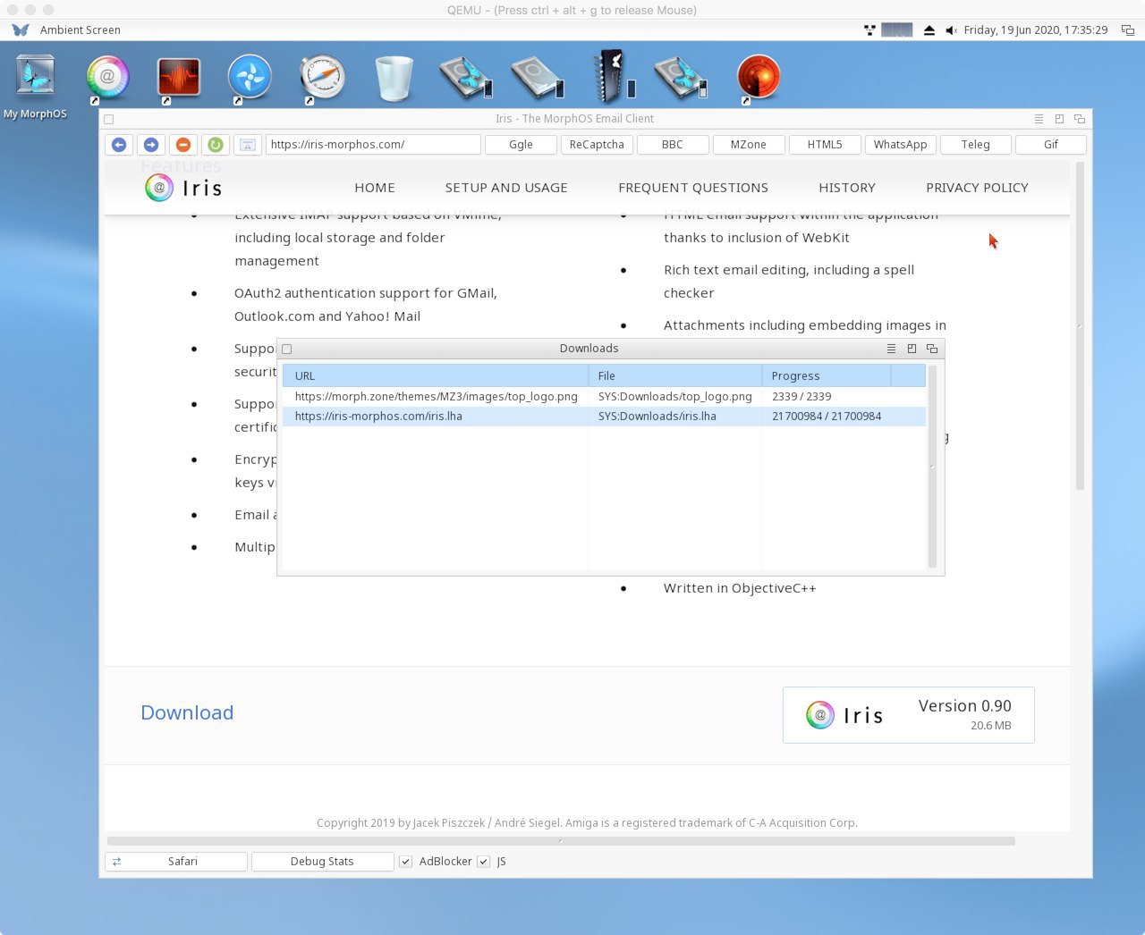Open FREQUENT QUESTIONS in site navigation

click(x=693, y=188)
